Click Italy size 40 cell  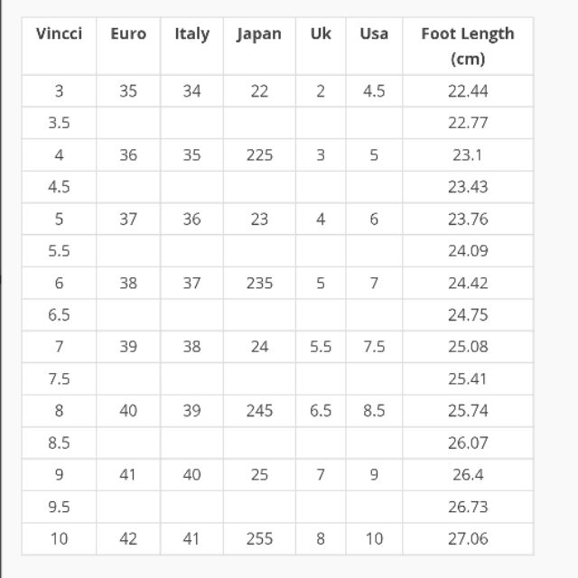point(191,474)
